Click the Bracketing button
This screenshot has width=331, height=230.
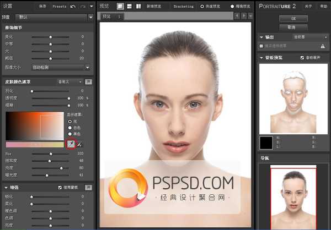tap(183, 6)
